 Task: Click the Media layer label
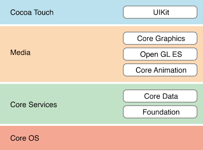(x=20, y=52)
